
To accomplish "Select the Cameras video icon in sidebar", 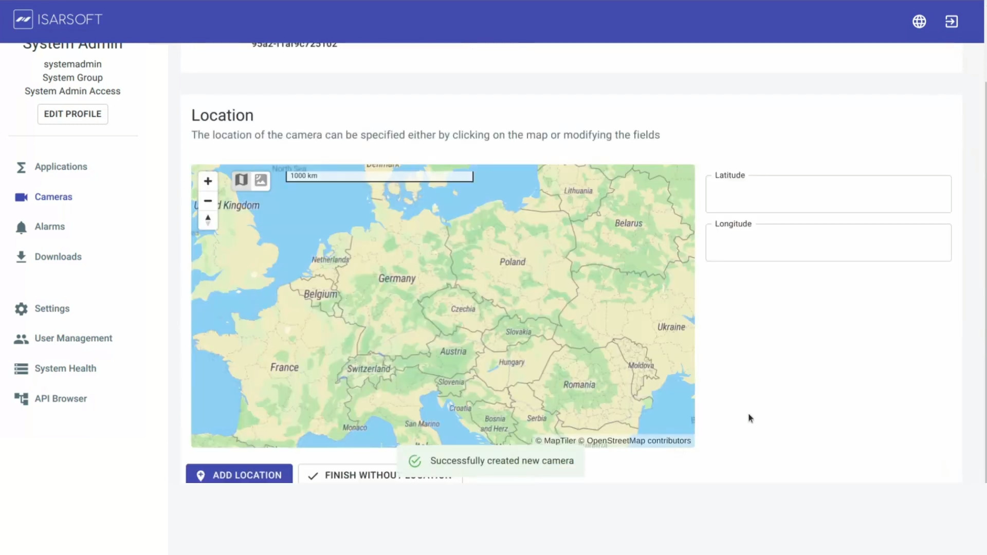I will (x=21, y=197).
